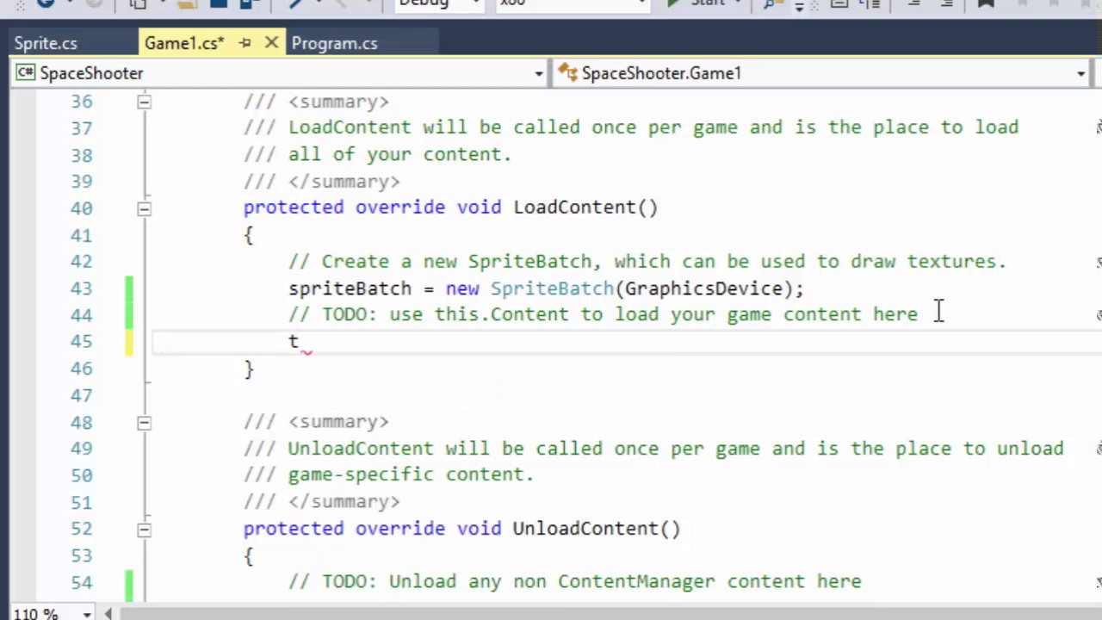Click the LoadContent() method name on line 40
1102x620 pixels.
tap(585, 208)
